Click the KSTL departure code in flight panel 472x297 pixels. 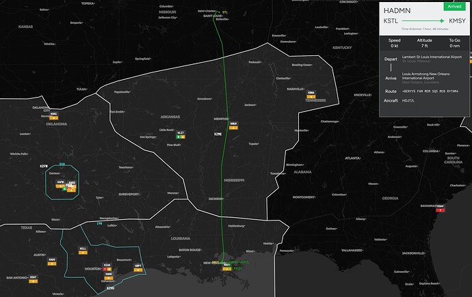tap(391, 20)
